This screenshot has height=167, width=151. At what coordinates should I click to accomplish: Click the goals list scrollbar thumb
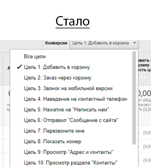(134, 98)
